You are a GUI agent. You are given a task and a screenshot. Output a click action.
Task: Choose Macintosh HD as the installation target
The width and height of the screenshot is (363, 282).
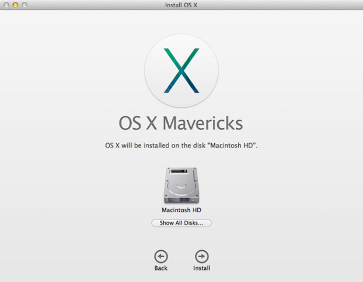181,185
